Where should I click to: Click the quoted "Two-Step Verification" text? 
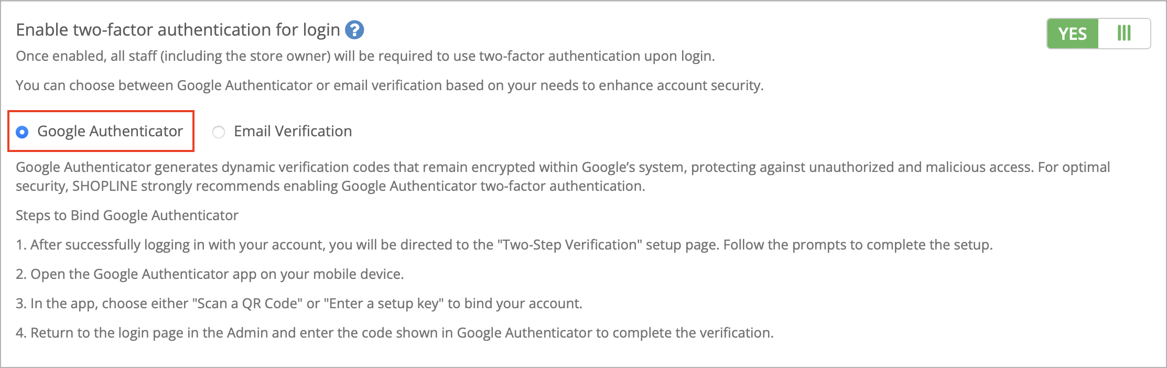569,245
